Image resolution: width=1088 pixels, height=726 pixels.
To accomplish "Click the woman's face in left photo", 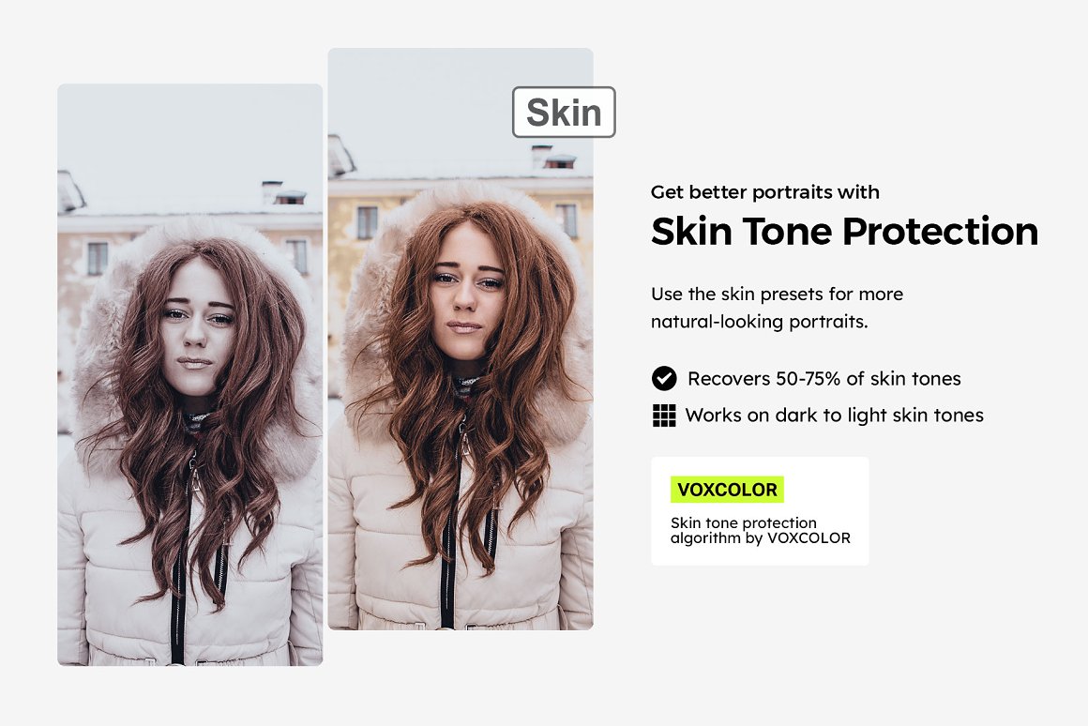I will [197, 327].
